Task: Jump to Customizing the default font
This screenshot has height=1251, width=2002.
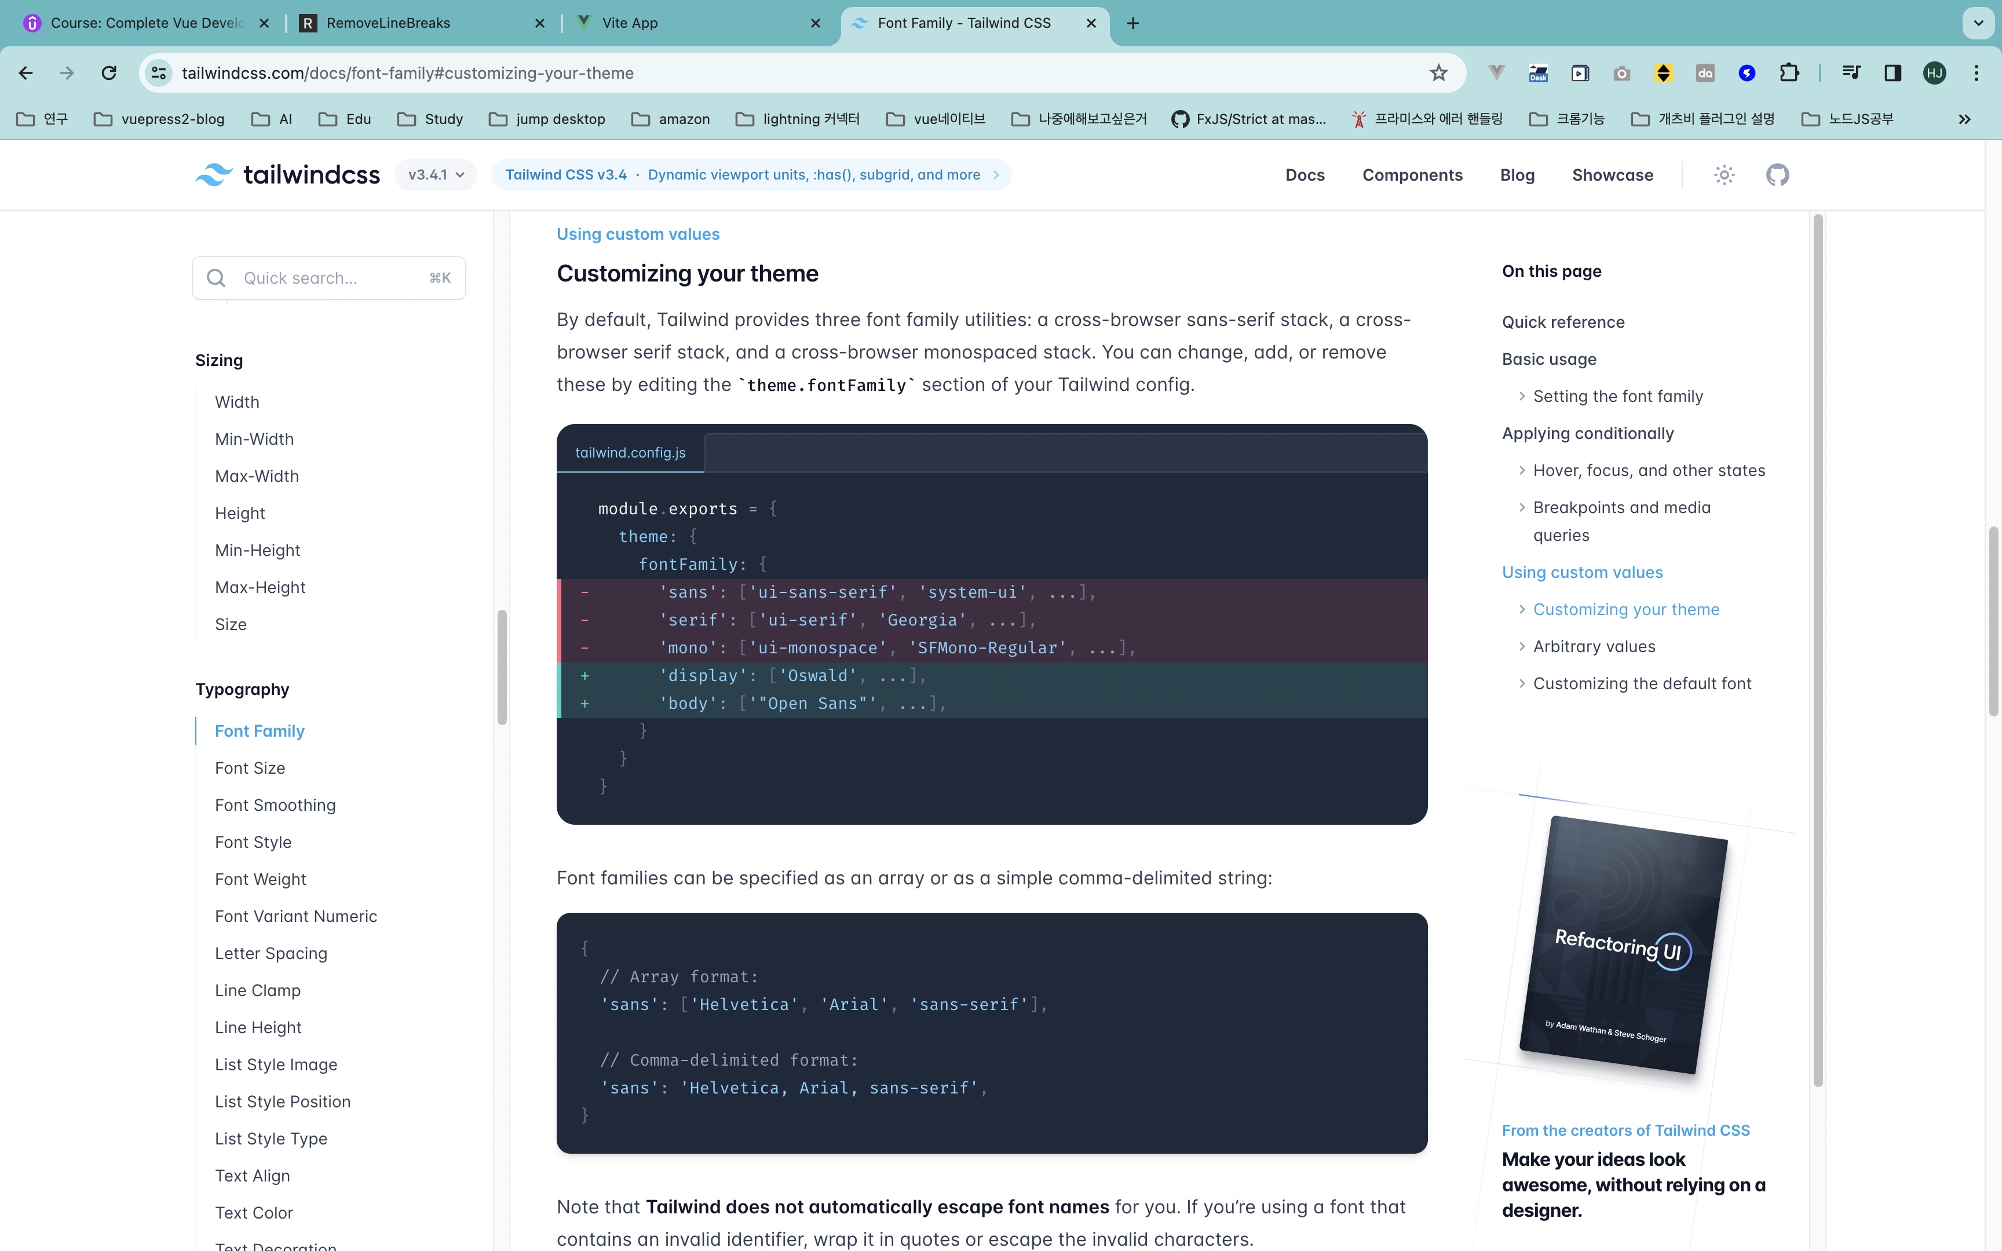Action: coord(1641,683)
